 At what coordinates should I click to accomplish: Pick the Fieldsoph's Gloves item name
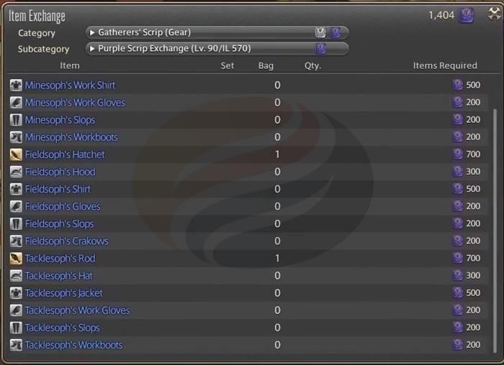click(63, 206)
